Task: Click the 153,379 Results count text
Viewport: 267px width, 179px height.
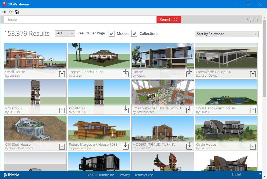Action: [27, 34]
